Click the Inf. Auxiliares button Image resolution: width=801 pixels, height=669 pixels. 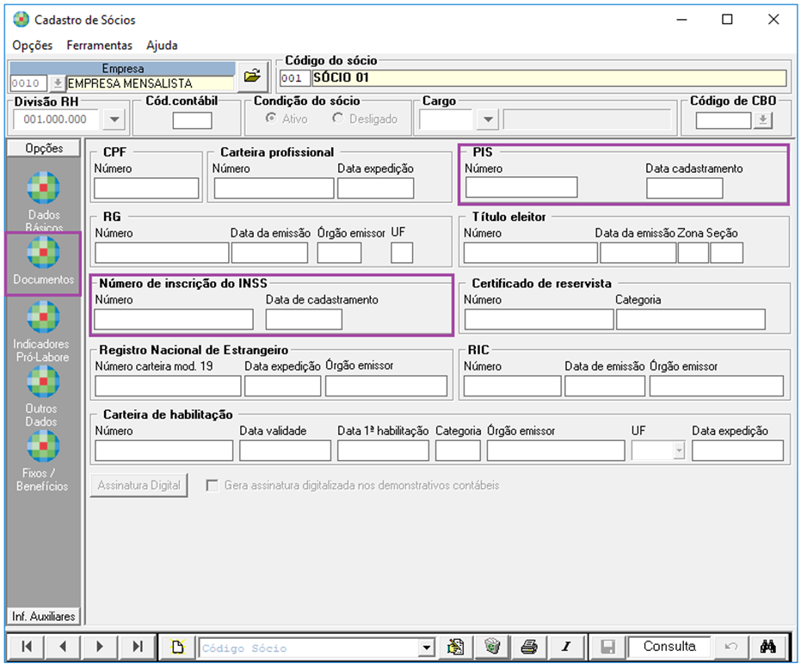click(44, 617)
